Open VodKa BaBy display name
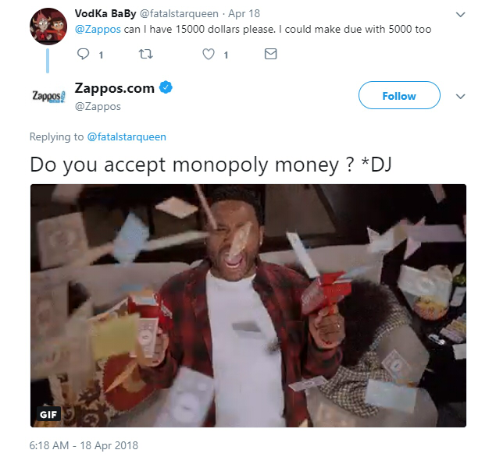This screenshot has height=457, width=496. tap(105, 13)
